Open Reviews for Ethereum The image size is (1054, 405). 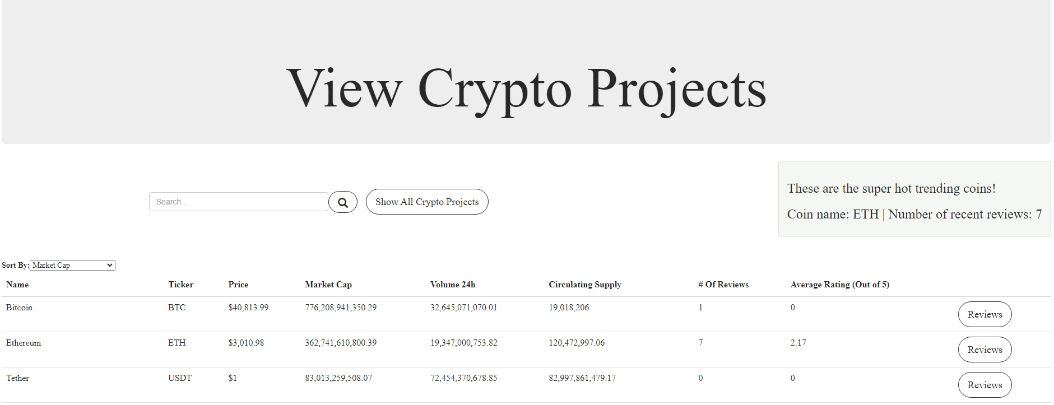985,350
